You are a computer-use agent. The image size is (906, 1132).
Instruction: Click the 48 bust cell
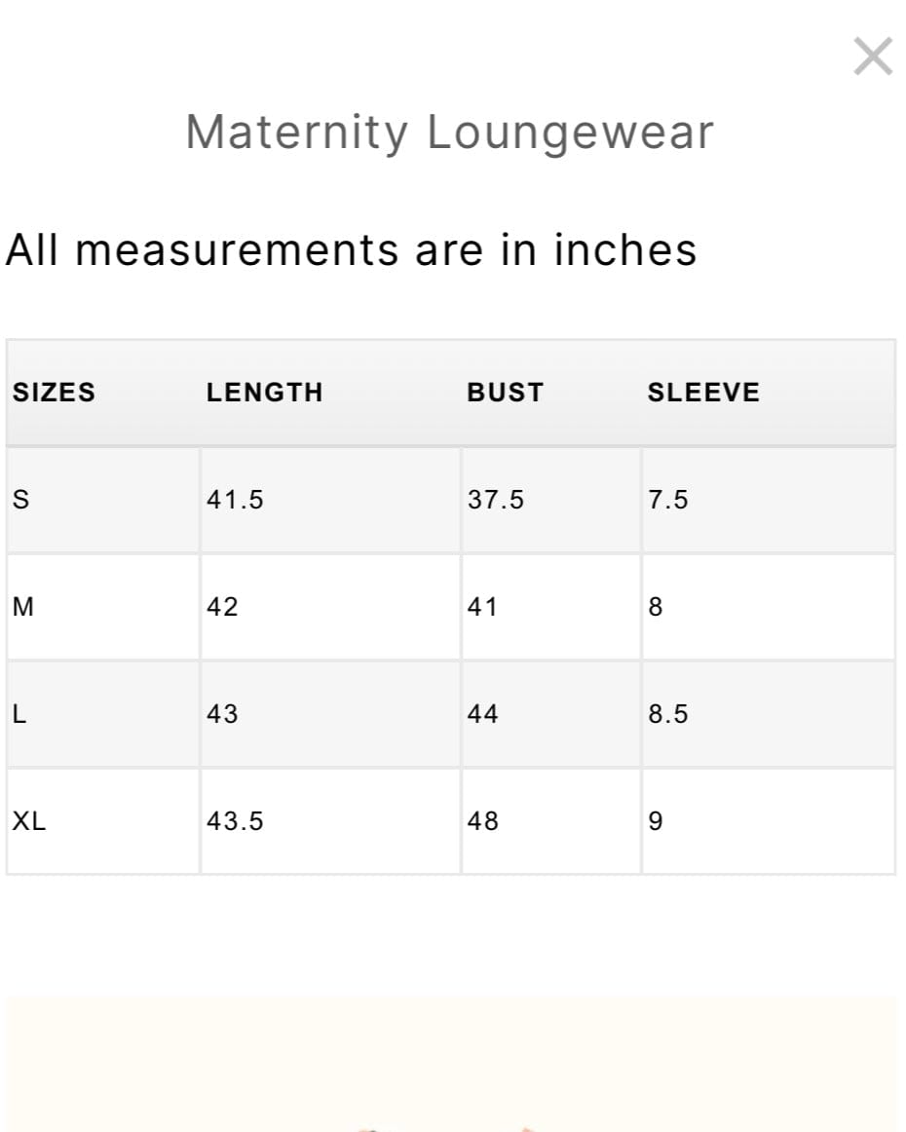482,821
